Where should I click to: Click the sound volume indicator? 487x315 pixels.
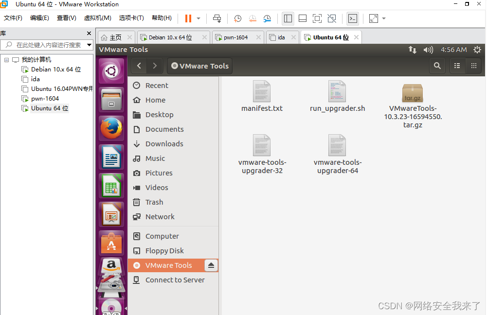point(428,49)
